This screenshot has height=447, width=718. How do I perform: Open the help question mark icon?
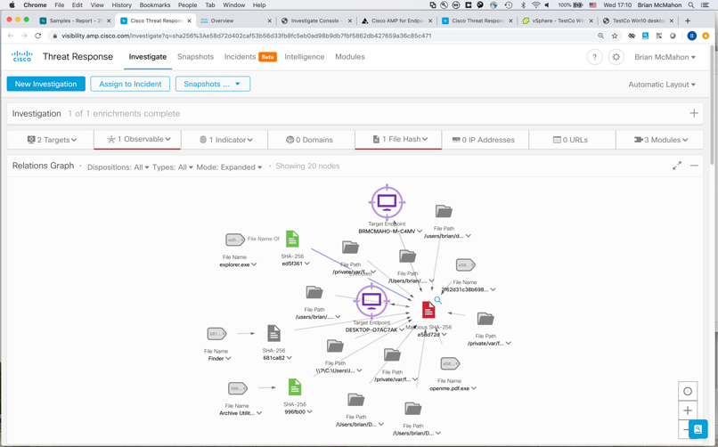point(594,57)
